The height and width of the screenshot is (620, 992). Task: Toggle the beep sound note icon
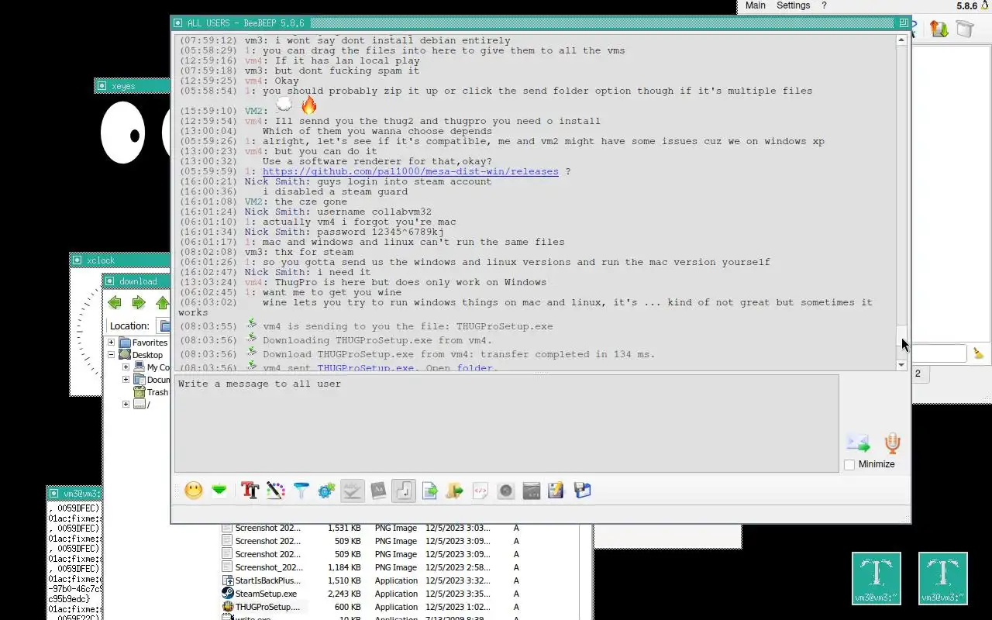pos(403,490)
